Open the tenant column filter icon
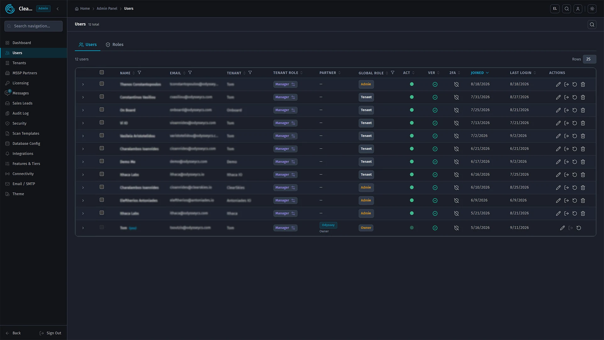604x340 pixels. (250, 73)
